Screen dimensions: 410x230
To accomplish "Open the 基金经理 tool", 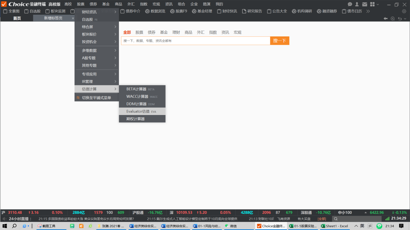I will pyautogui.click(x=202, y=11).
